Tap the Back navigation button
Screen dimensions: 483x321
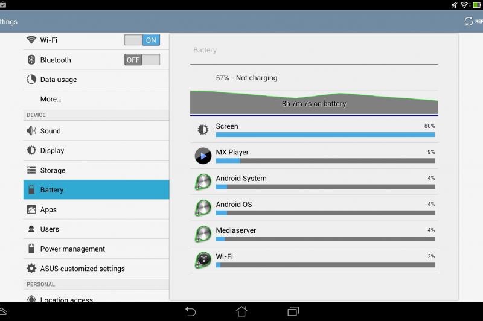(x=190, y=311)
